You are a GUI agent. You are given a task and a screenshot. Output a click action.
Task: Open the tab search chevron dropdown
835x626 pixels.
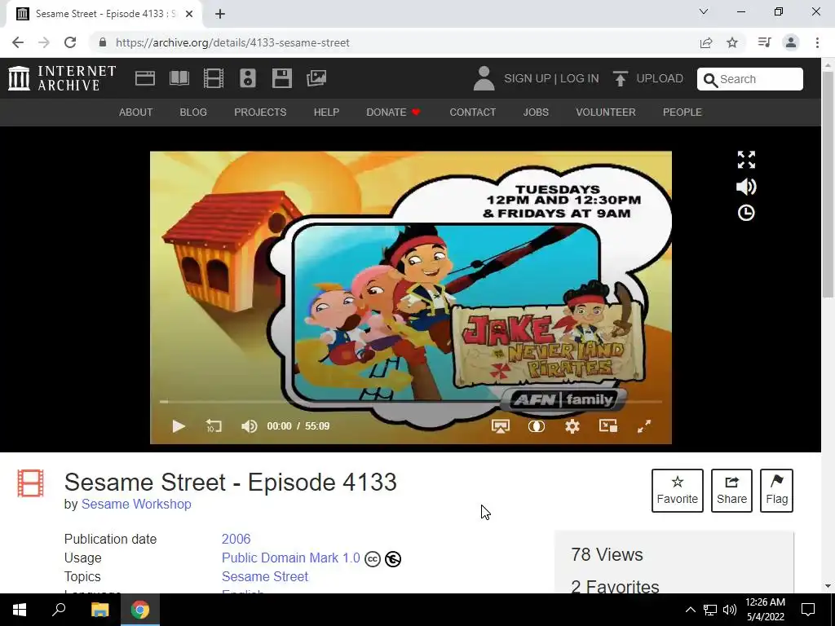[704, 11]
